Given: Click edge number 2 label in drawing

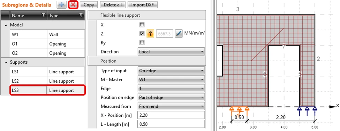Looking at the screenshot, I should 318,59.
